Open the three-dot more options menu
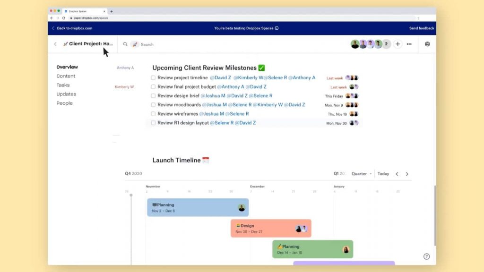 pyautogui.click(x=409, y=44)
